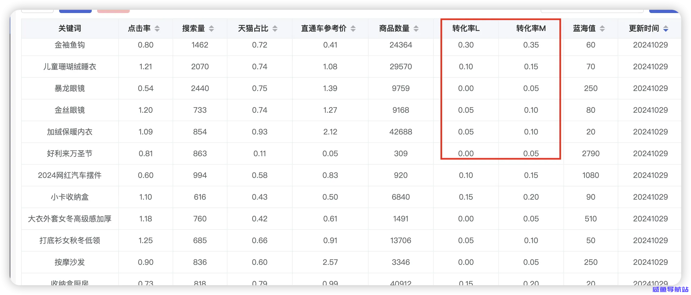Select the 暴龙眼镜 keyword row

coord(69,88)
